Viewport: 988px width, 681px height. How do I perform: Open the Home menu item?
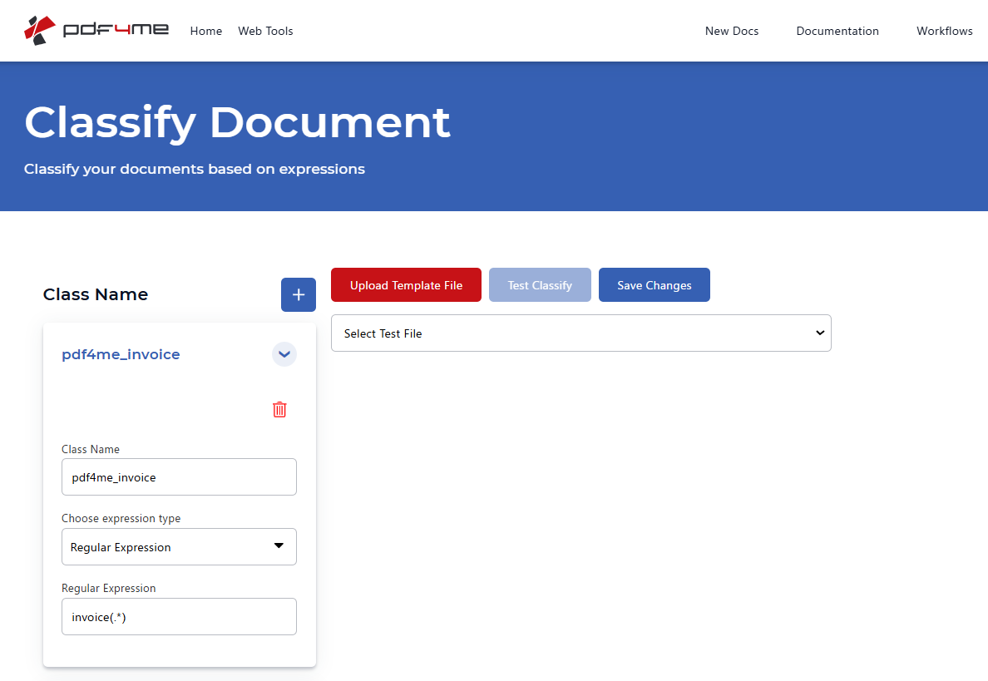coord(205,31)
